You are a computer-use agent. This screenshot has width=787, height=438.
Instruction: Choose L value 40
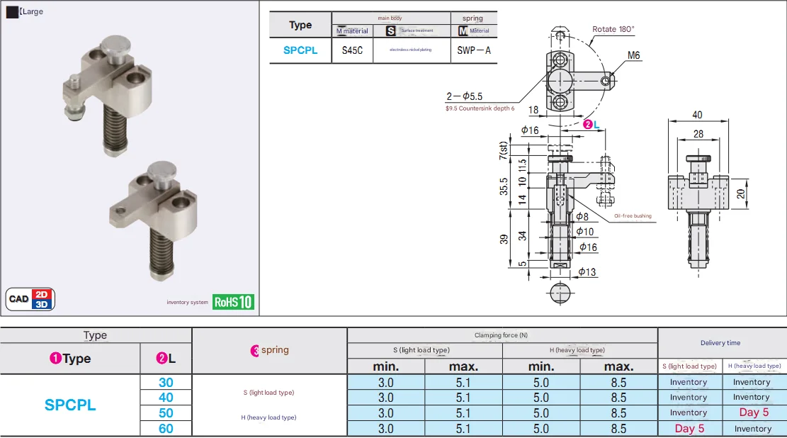pos(166,398)
